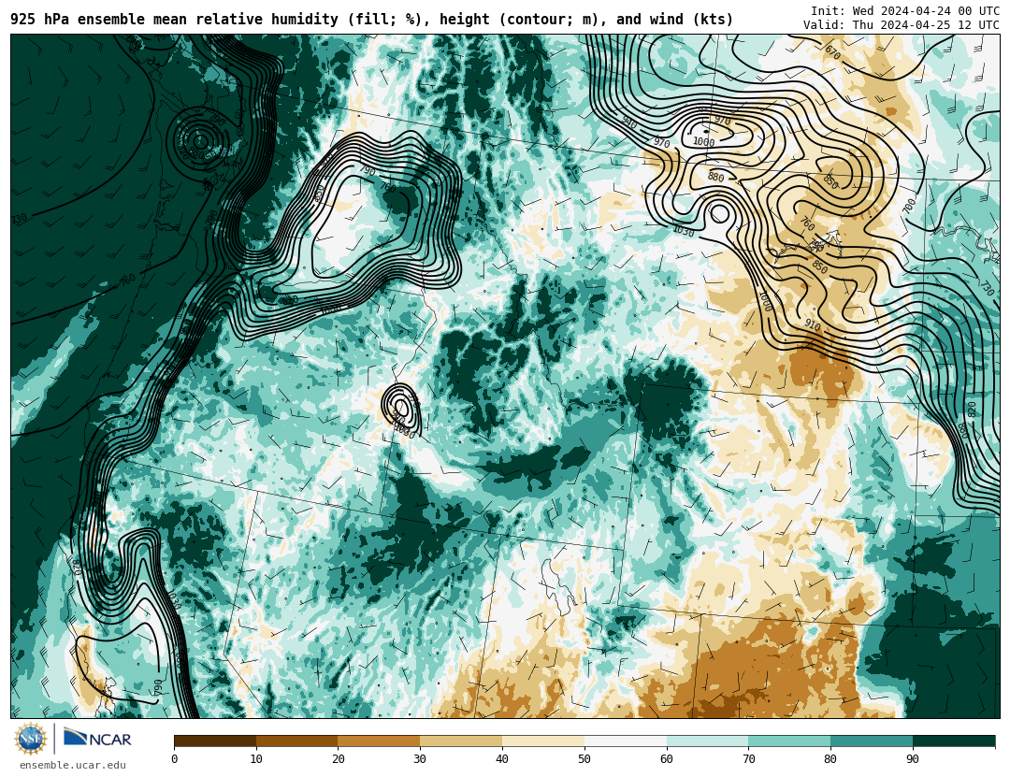Click the '1000' contour label in upper right

[704, 142]
